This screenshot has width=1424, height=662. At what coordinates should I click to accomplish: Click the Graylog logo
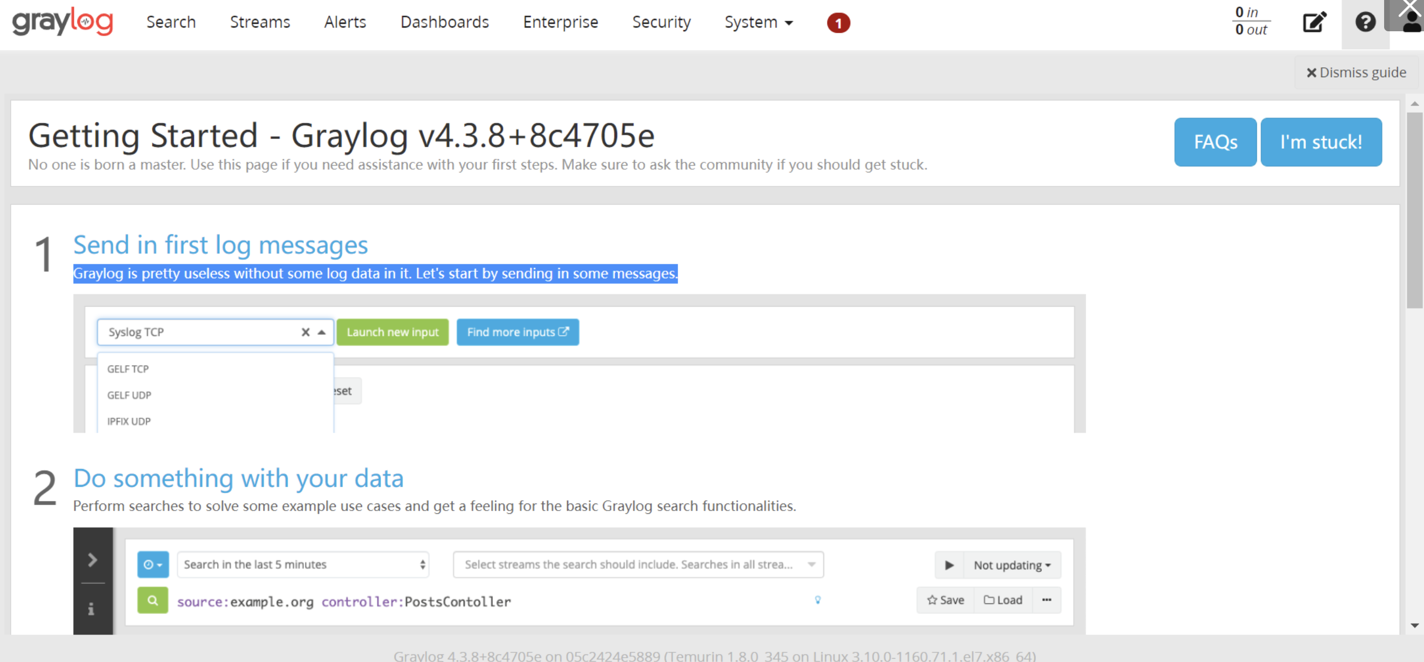coord(63,22)
